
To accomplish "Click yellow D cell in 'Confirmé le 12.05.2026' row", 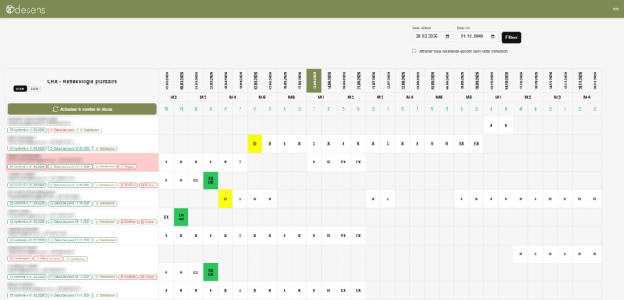I will click(254, 143).
